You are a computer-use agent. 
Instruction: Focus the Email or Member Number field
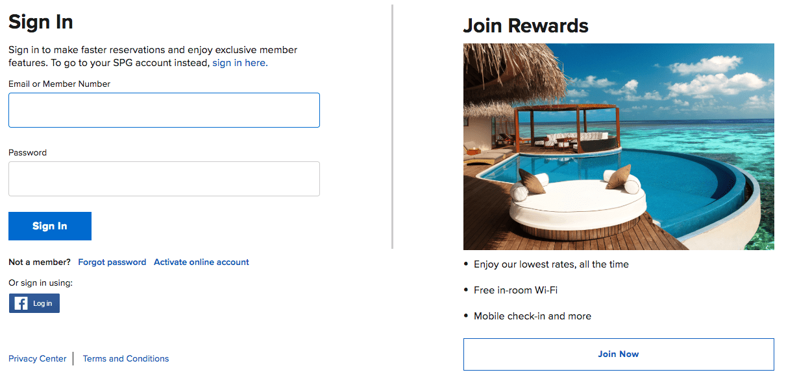tap(164, 110)
